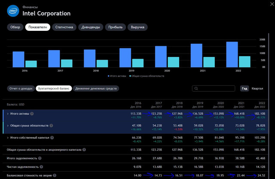Click liabilities 2020 value 72.05B
275x179 pixels.
tap(219, 125)
